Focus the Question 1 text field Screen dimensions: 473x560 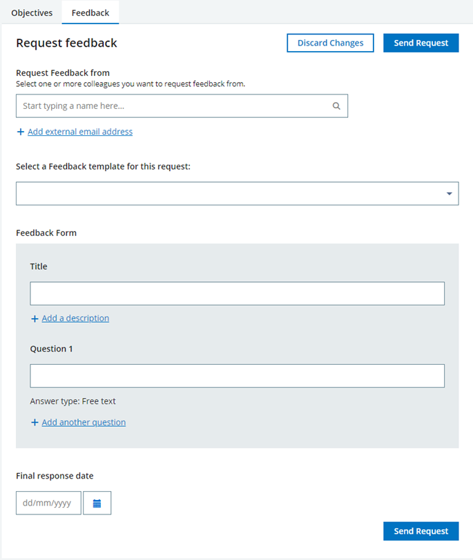[x=237, y=376]
